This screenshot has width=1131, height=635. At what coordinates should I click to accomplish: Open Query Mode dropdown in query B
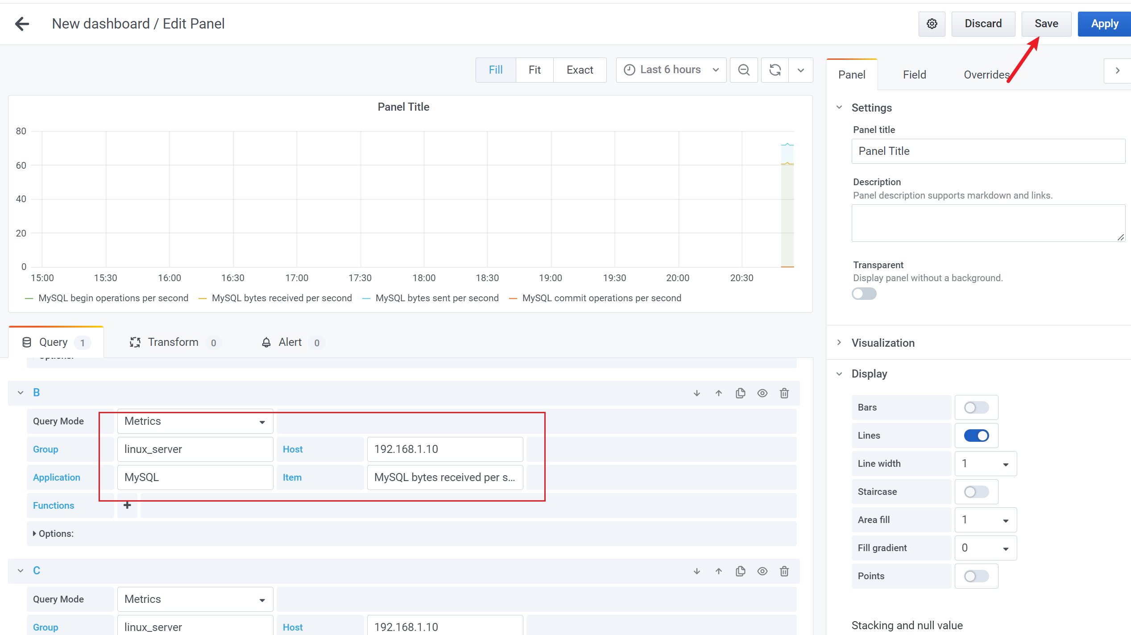195,421
